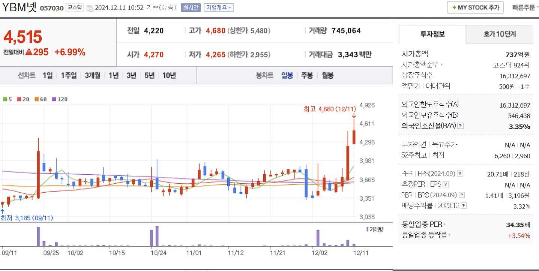Click question mark next to EPS(2024.09)
This screenshot has width=539, height=271.
[x=460, y=174]
